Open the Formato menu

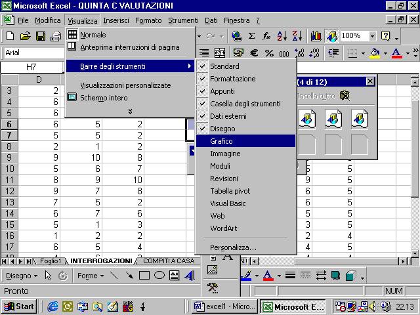148,20
